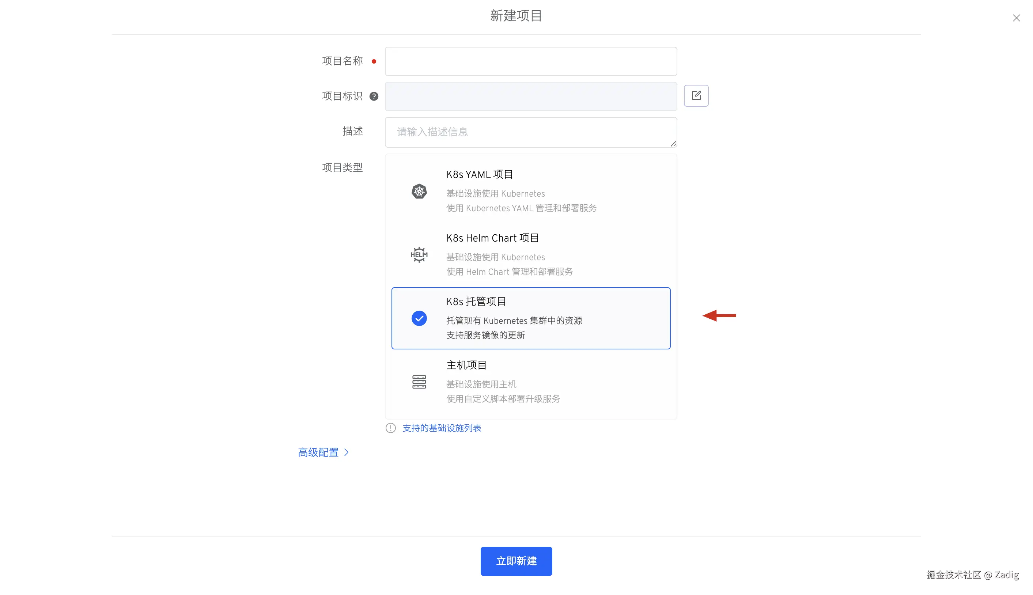Click the 立即新建 button
Image resolution: width=1033 pixels, height=595 pixels.
[516, 561]
